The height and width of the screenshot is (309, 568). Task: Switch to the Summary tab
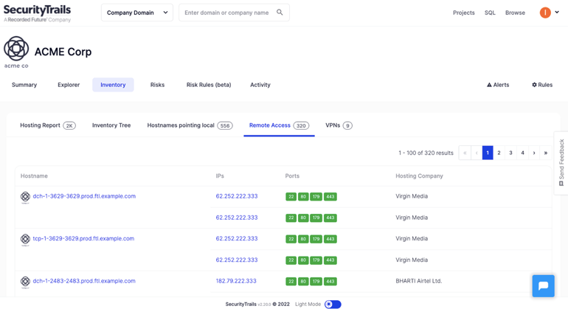click(x=24, y=85)
